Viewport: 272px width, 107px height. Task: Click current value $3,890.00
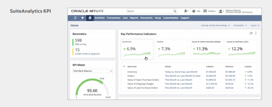coord(211,80)
